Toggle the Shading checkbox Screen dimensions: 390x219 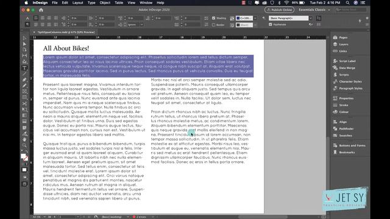pyautogui.click(x=214, y=18)
